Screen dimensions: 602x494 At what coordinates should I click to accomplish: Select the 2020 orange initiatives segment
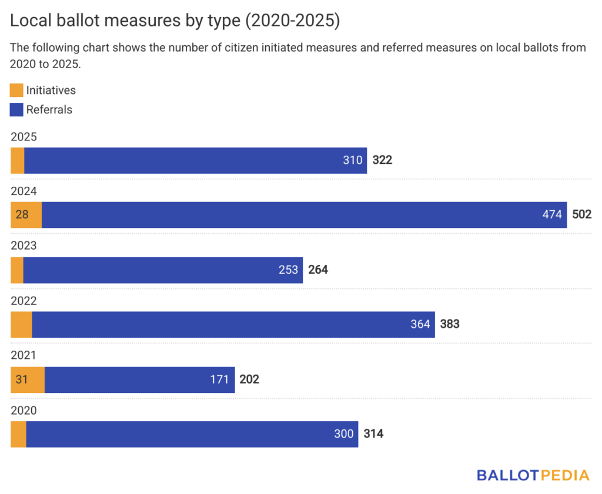coord(18,434)
